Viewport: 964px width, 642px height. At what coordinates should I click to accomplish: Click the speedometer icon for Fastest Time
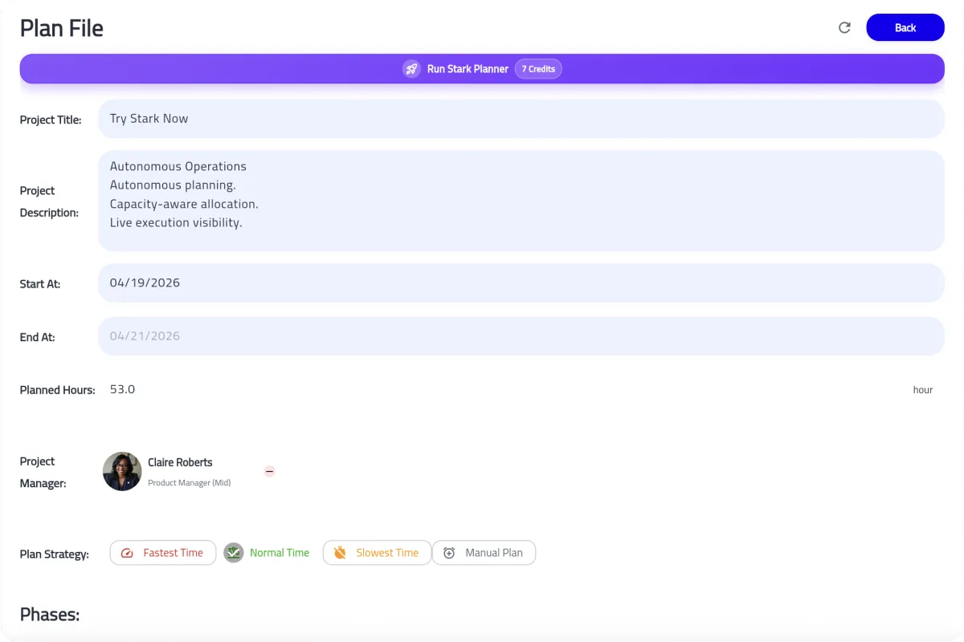(127, 553)
